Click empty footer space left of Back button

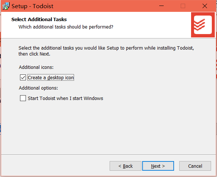(55, 166)
